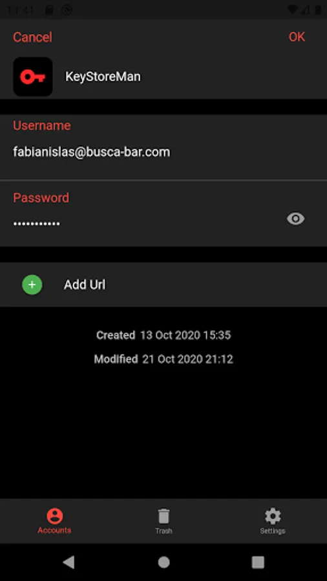Viewport: 327px width, 581px height.
Task: Cancel editing the account
Action: click(32, 37)
